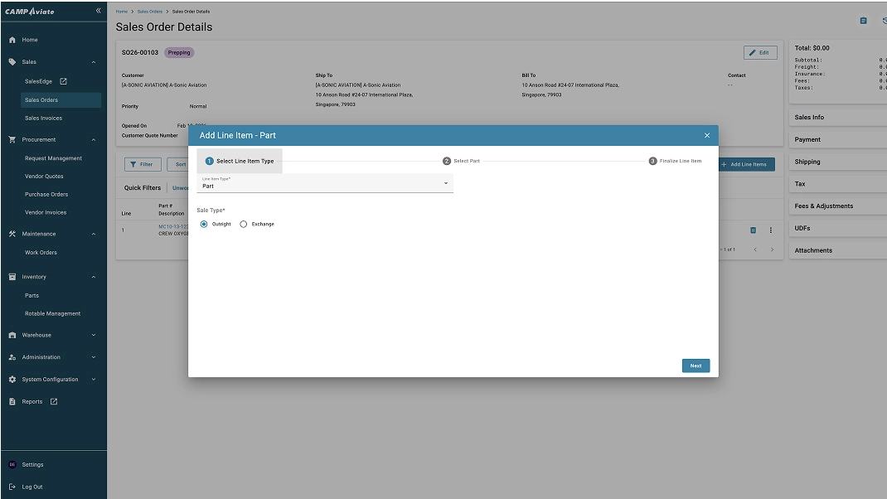This screenshot has width=887, height=499.
Task: Click the System Configuration gear icon
Action: click(12, 380)
